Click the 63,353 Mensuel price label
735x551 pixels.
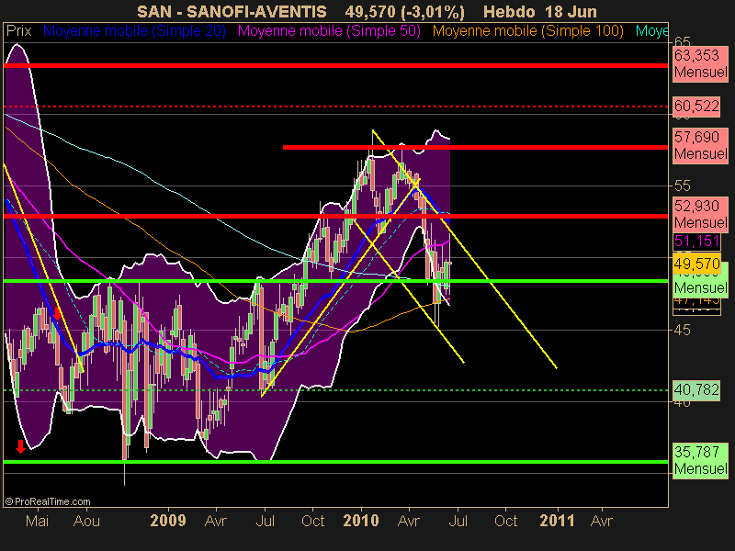pyautogui.click(x=700, y=63)
